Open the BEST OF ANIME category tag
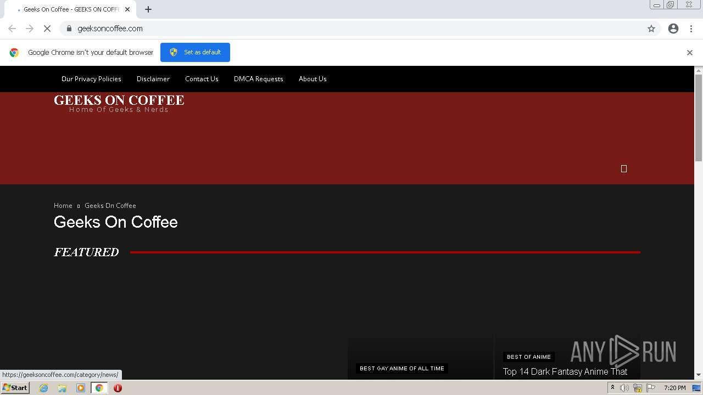The width and height of the screenshot is (703, 395). point(529,357)
